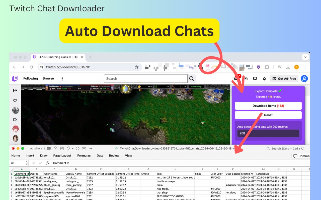
Task: Click the insert function fx icon
Action: [48, 163]
